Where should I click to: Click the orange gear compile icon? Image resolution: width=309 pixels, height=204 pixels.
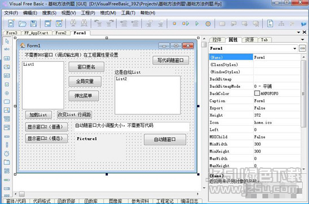click(208, 24)
